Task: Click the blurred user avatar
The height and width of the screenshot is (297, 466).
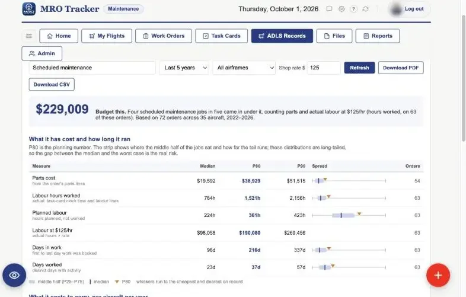Action: 396,9
